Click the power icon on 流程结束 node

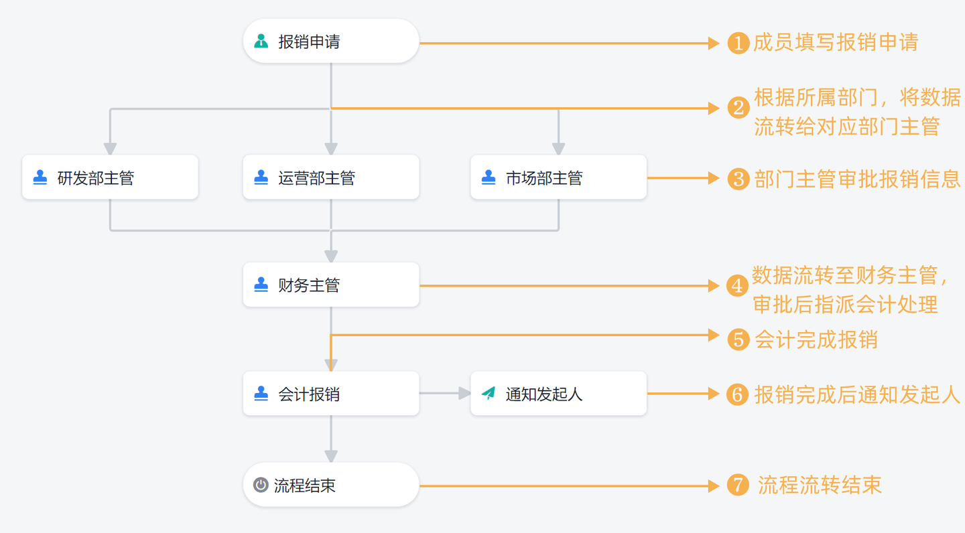tap(261, 485)
